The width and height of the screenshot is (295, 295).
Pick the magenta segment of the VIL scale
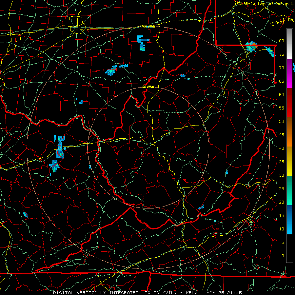(x=289, y=81)
